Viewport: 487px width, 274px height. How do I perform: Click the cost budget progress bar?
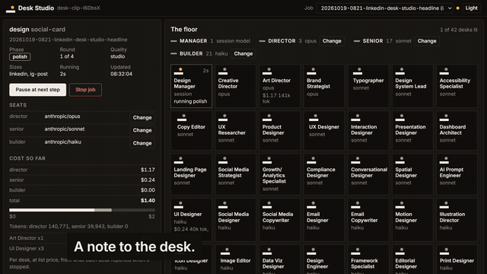pyautogui.click(x=82, y=210)
